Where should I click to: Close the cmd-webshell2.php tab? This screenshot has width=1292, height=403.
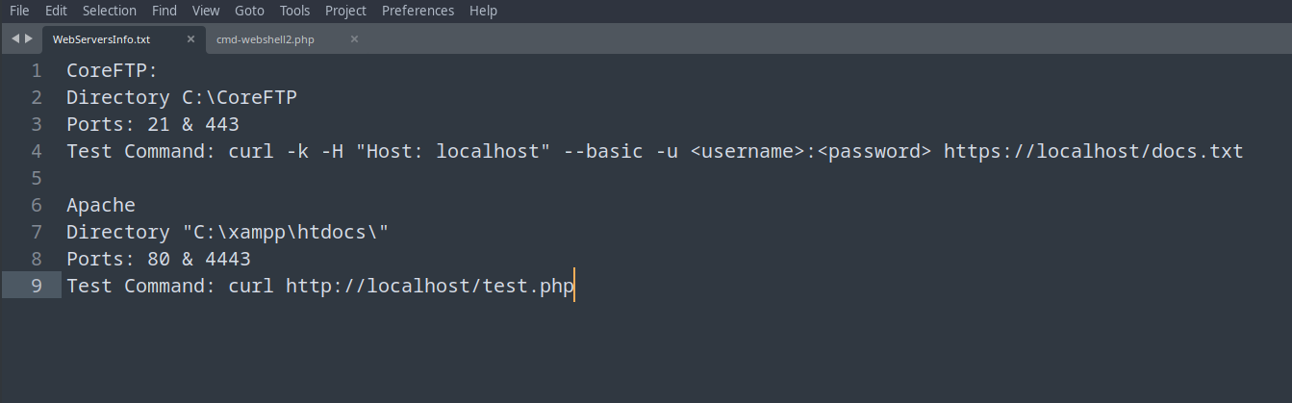point(354,39)
